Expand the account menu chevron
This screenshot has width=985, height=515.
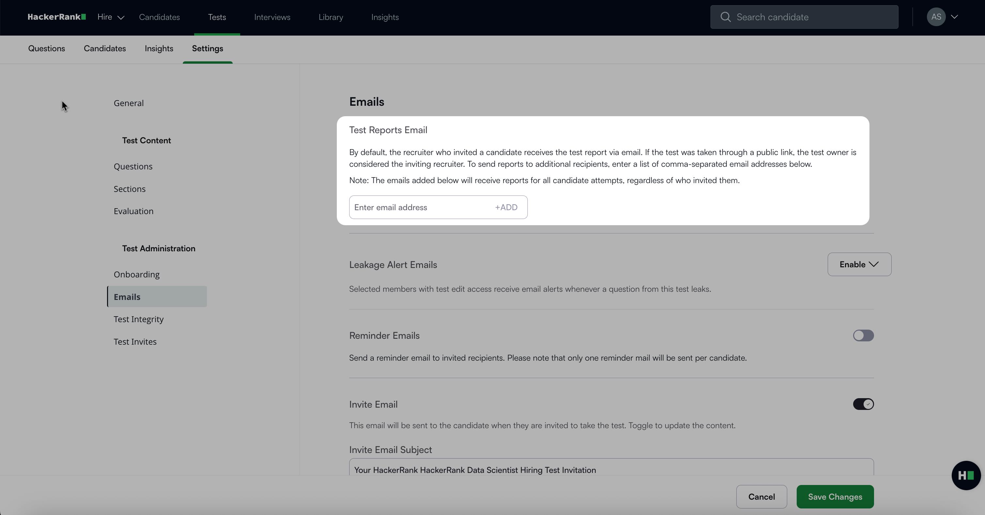[954, 17]
